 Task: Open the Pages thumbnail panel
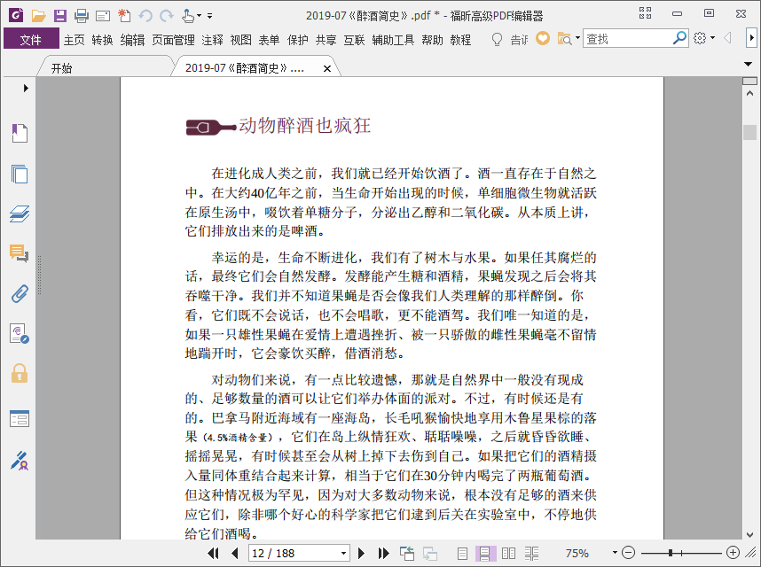[x=20, y=174]
